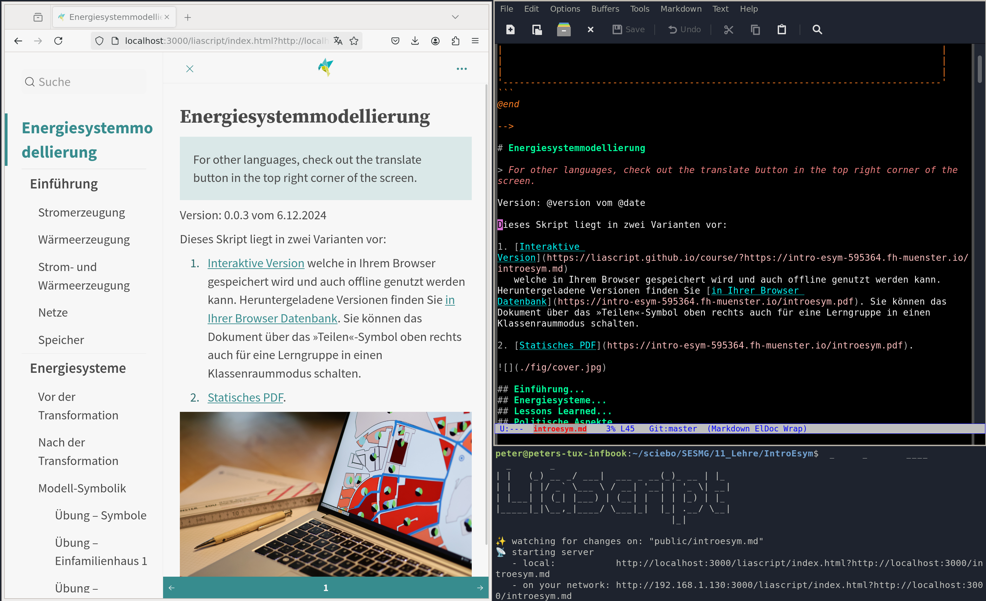
Task: Open Vor der Transformation sidebar entry
Action: coord(78,406)
